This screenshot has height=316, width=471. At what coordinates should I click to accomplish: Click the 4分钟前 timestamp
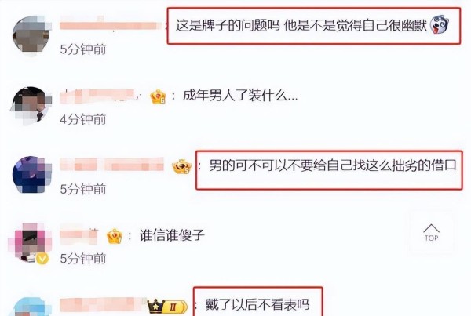coord(83,119)
